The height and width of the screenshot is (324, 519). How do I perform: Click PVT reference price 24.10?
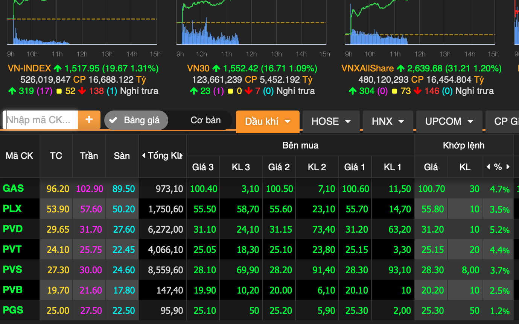click(58, 250)
